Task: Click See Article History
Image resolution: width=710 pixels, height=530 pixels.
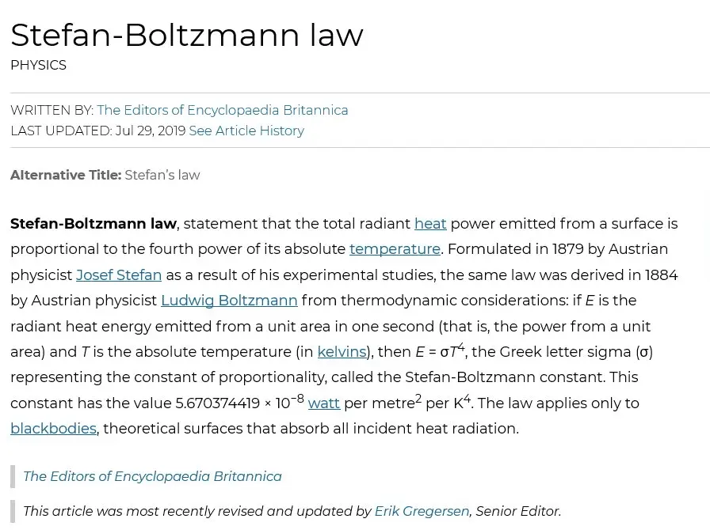Action: (x=246, y=131)
